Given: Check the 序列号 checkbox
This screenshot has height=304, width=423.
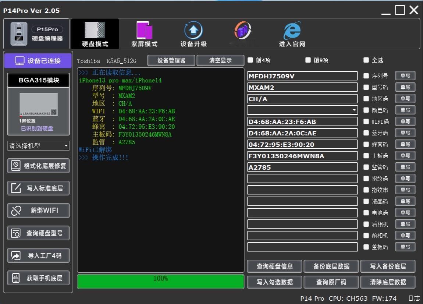Looking at the screenshot, I should point(366,76).
